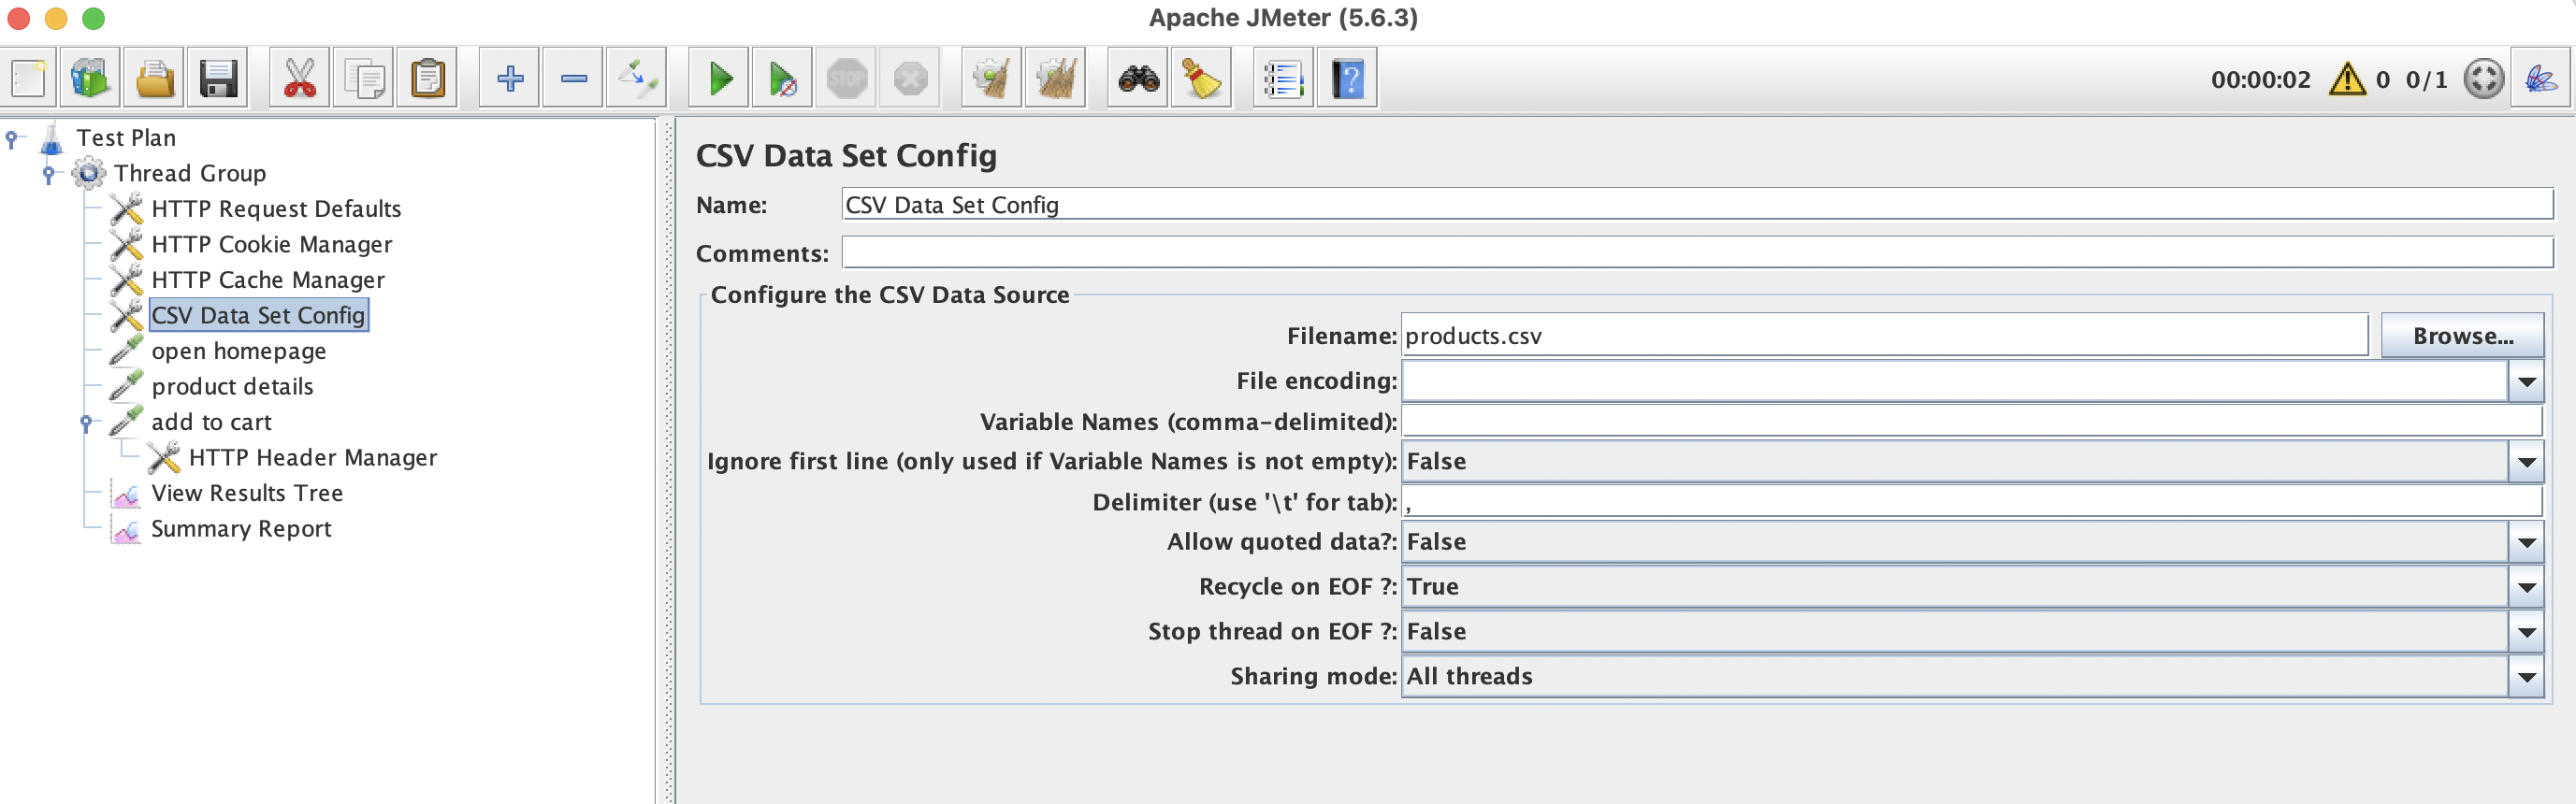Click the Variable Names input field
Screen dimensions: 2576x804
(x=1971, y=422)
